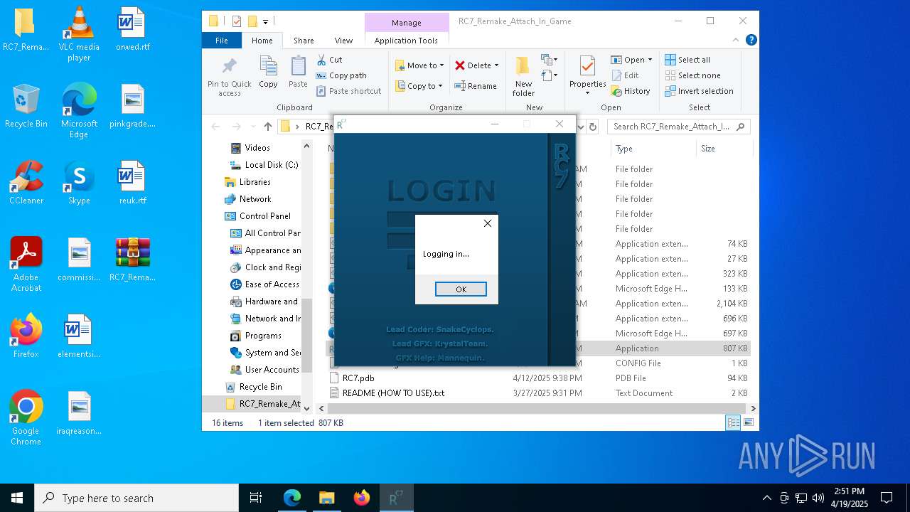Click Invert selection in ribbon
This screenshot has height=512, width=910.
click(699, 91)
